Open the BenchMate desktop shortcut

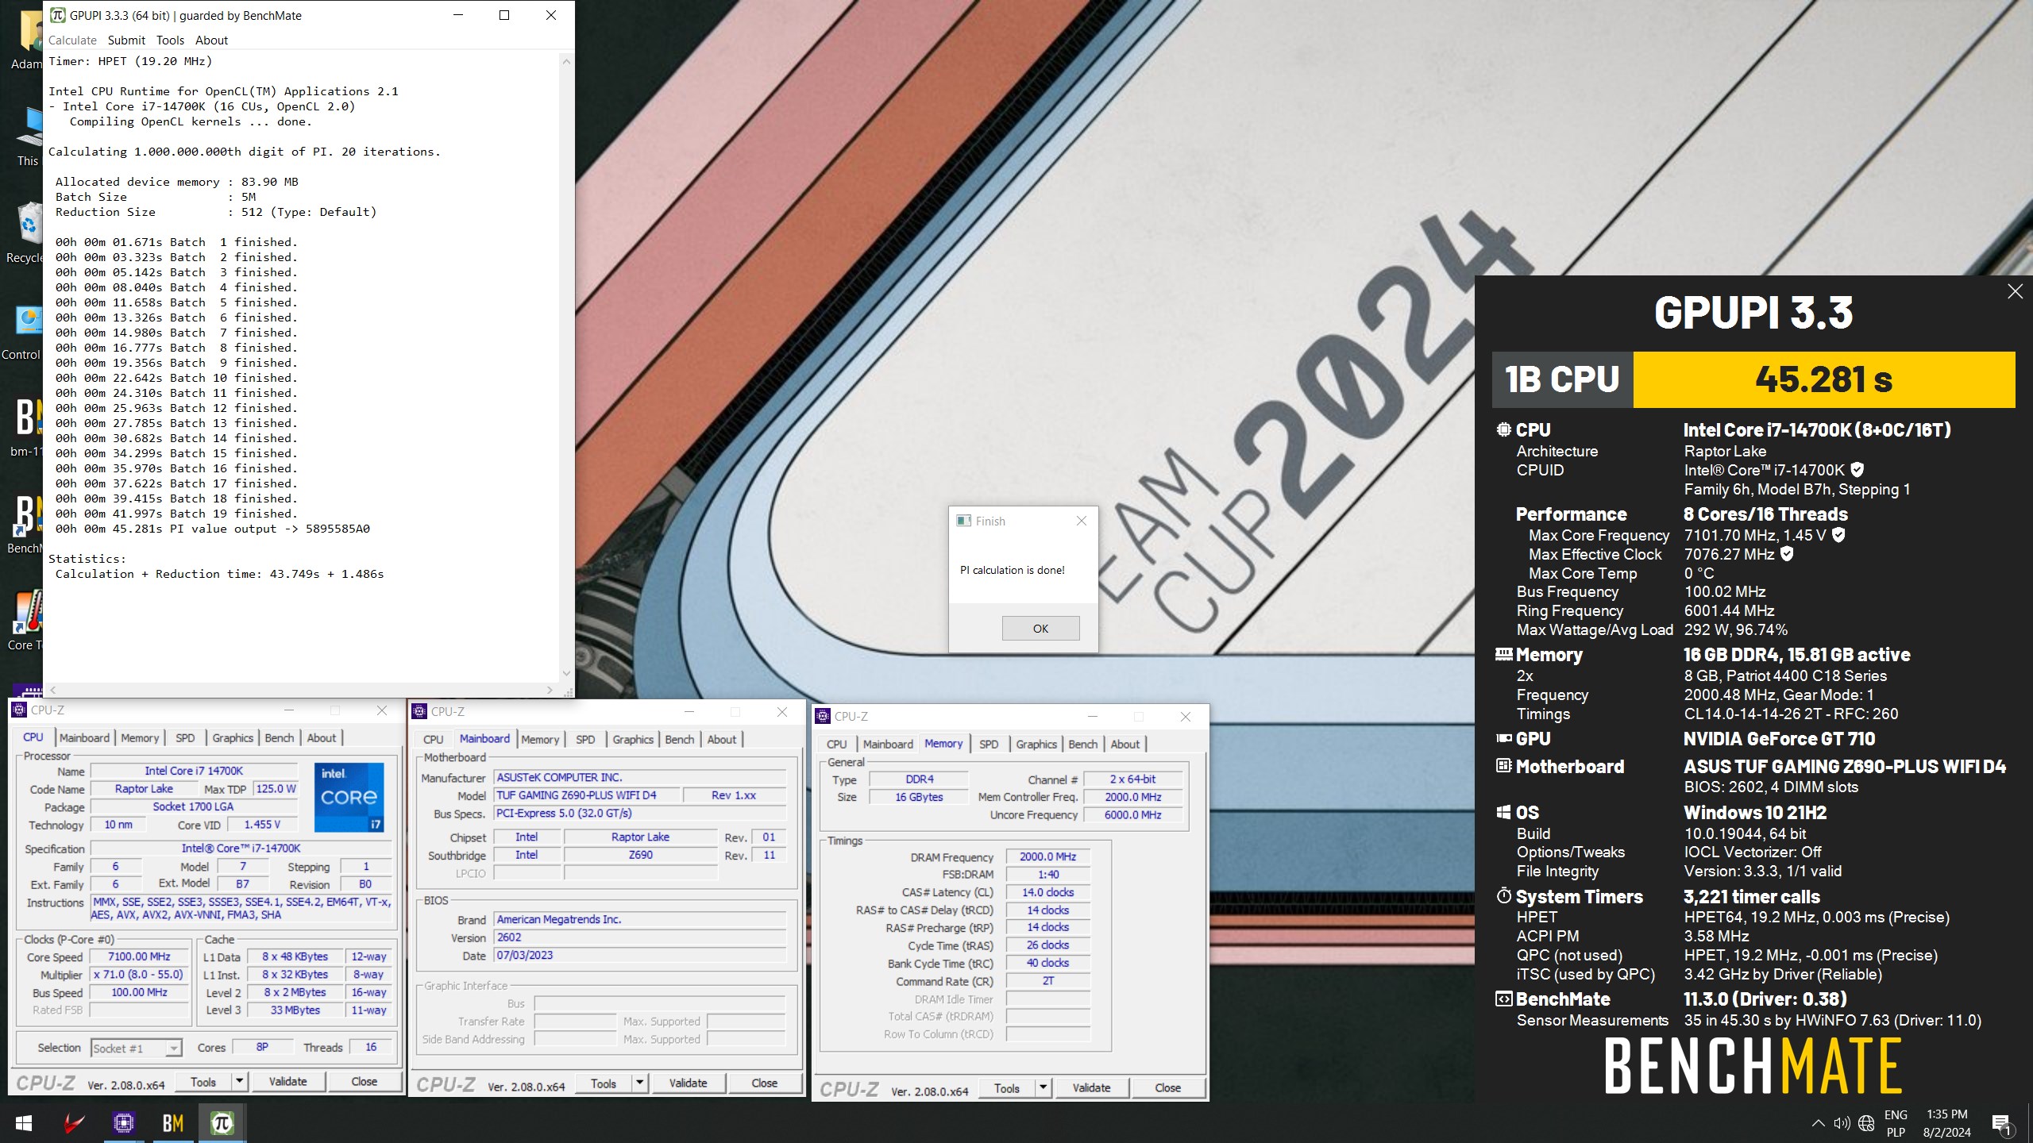pos(24,524)
